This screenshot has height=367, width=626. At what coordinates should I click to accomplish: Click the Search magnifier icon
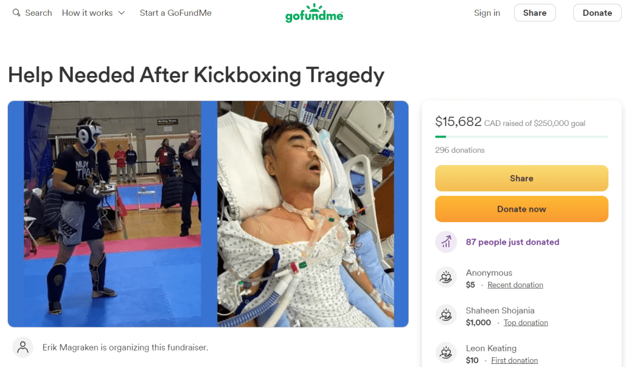point(17,13)
